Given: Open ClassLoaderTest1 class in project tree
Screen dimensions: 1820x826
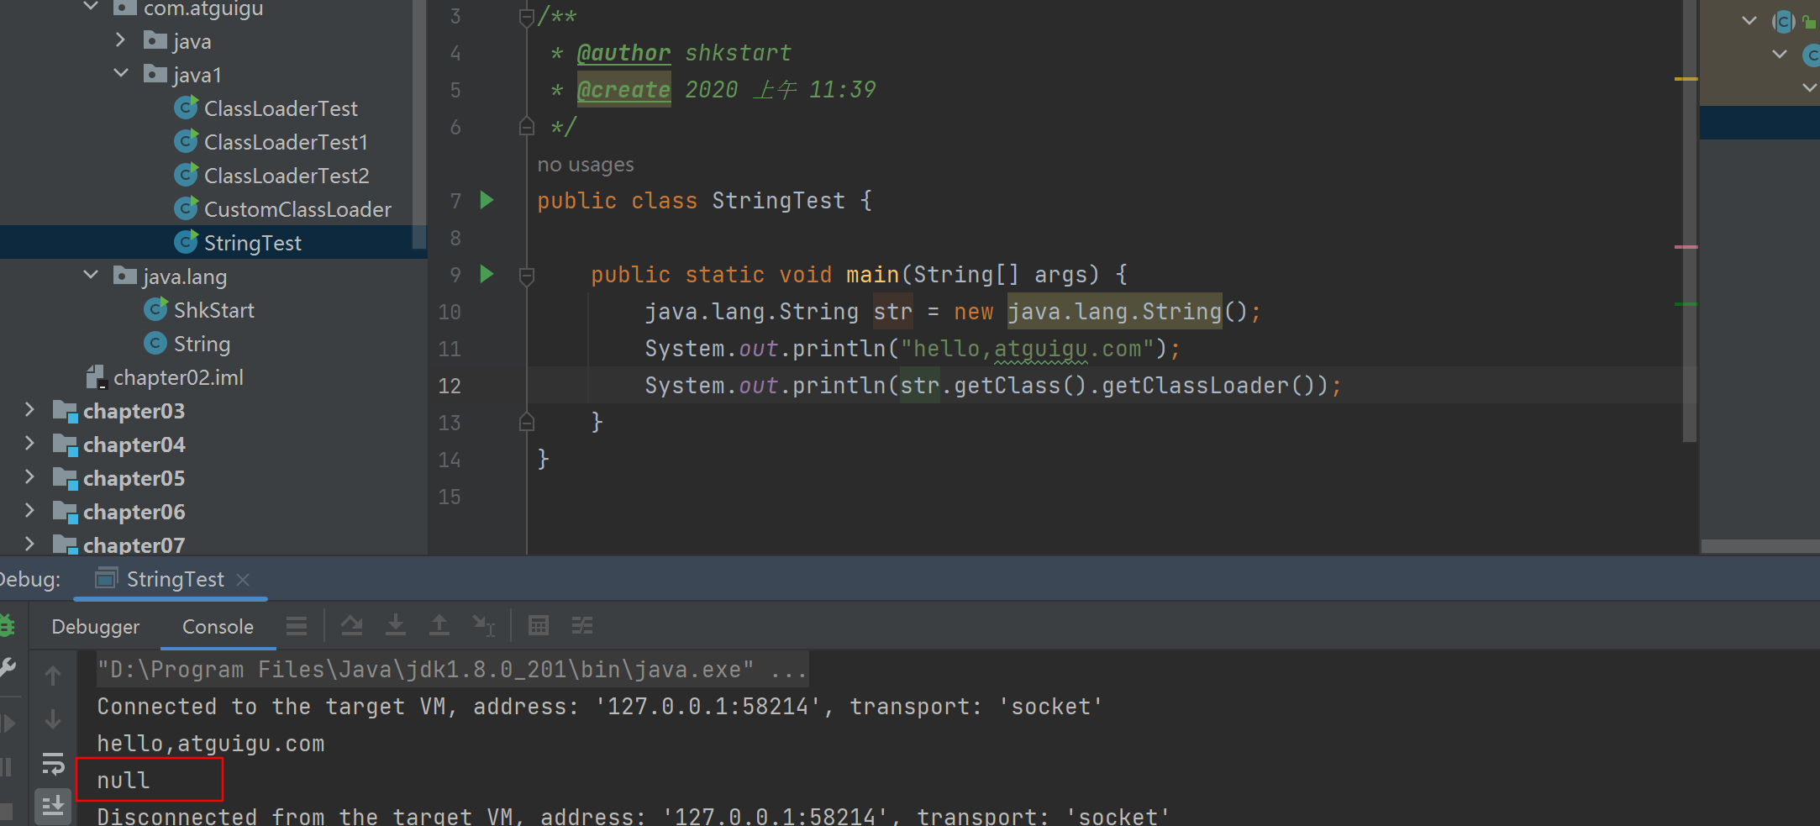Looking at the screenshot, I should [286, 142].
